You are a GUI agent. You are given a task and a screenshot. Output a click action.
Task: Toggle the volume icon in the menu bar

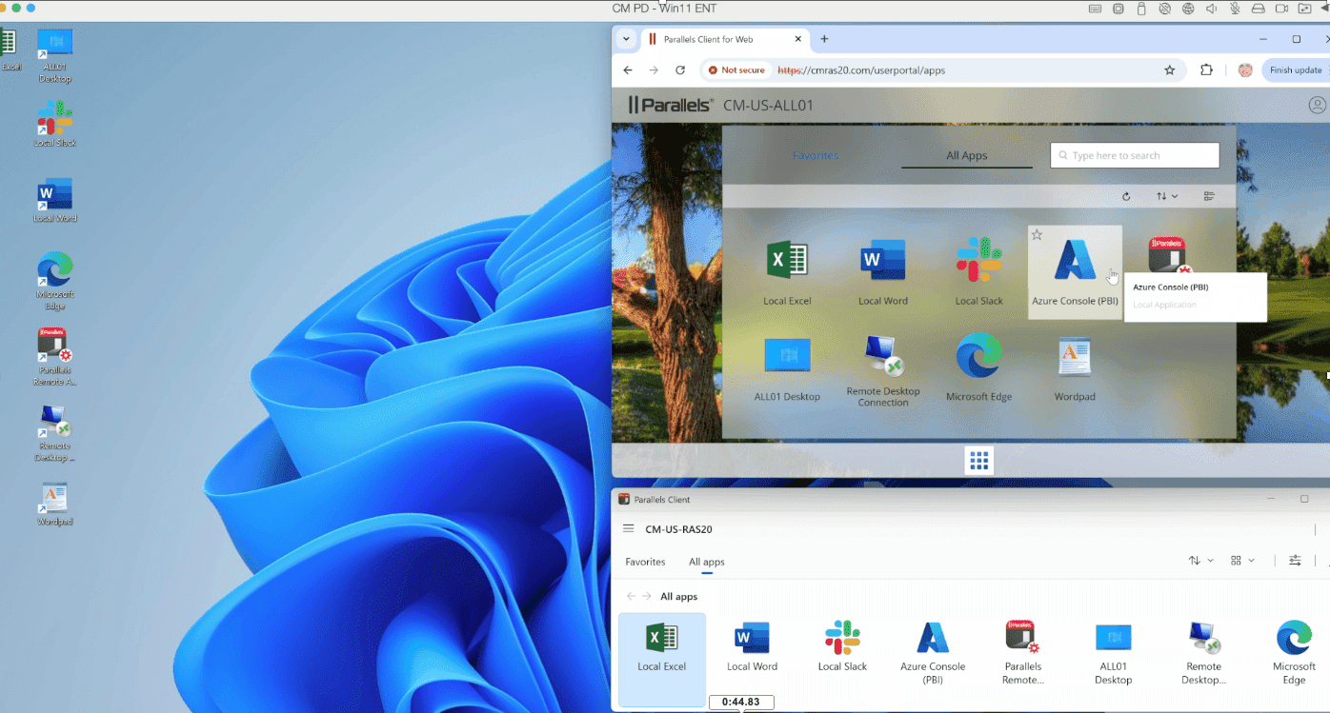pyautogui.click(x=1211, y=8)
